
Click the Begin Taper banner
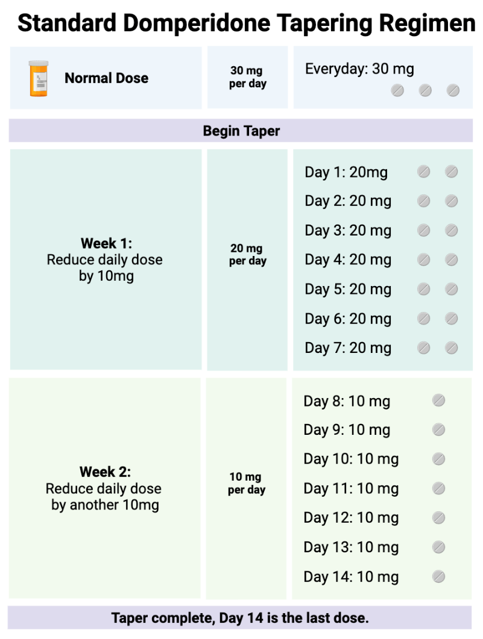coord(241,131)
